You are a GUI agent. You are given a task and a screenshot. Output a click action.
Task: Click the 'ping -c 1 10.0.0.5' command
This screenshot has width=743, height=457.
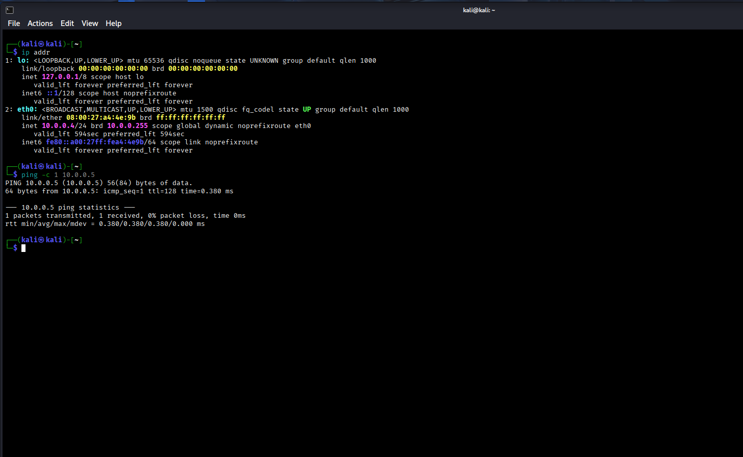pyautogui.click(x=58, y=175)
